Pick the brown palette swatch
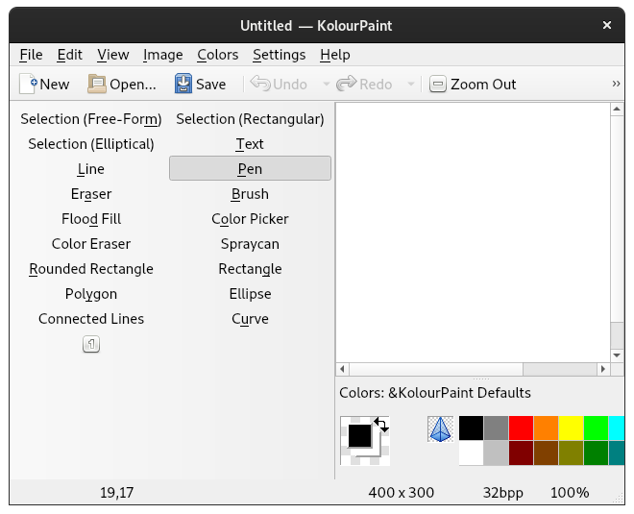 [x=547, y=453]
